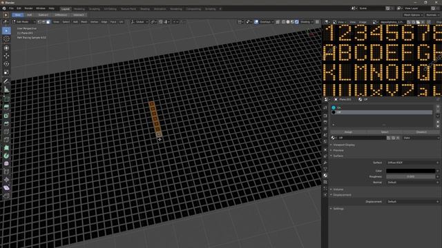Switch to the Modeling workspace tab

click(79, 9)
